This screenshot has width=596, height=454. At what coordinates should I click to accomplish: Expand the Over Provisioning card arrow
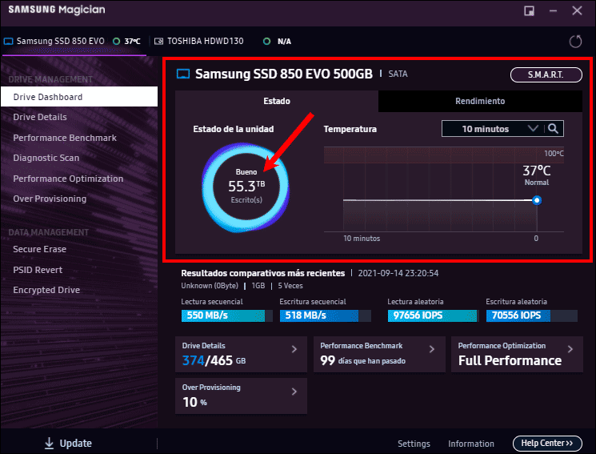[294, 392]
